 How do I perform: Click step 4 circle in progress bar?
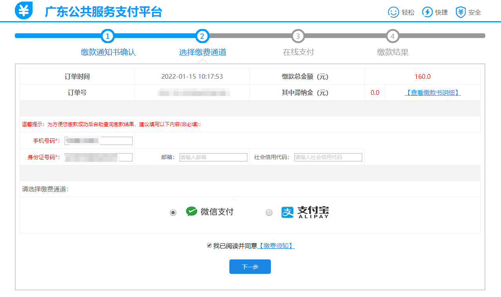392,36
